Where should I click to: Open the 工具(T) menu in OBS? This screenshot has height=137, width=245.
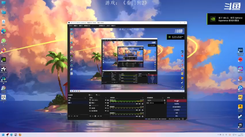pos(108,26)
